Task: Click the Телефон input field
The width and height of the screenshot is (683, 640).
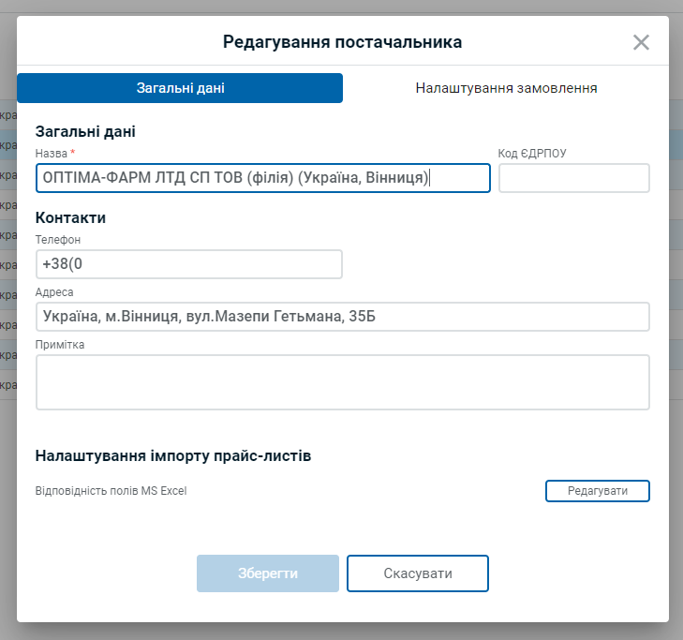Action: [189, 264]
